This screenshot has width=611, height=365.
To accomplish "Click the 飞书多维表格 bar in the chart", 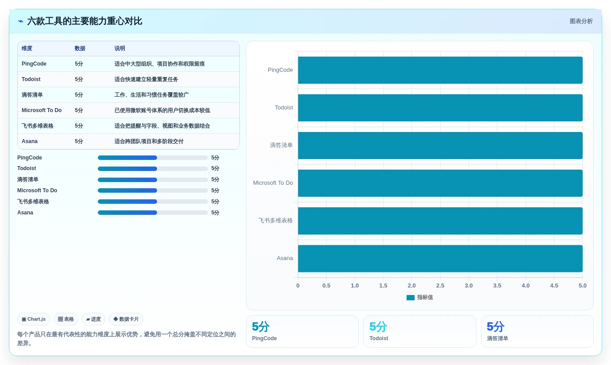I will click(x=440, y=221).
